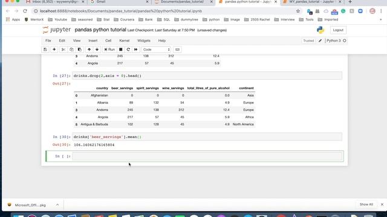The image size is (387, 217).
Task: Open the Apps bookmarks shortcut
Action: pos(13,19)
